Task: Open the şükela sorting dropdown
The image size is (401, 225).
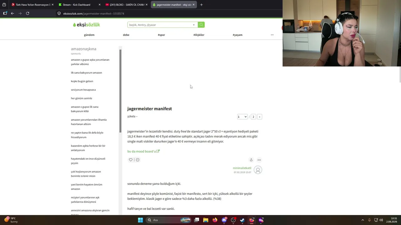Action: click(132, 117)
